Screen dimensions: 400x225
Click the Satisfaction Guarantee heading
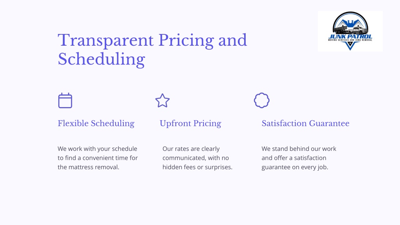tap(305, 123)
